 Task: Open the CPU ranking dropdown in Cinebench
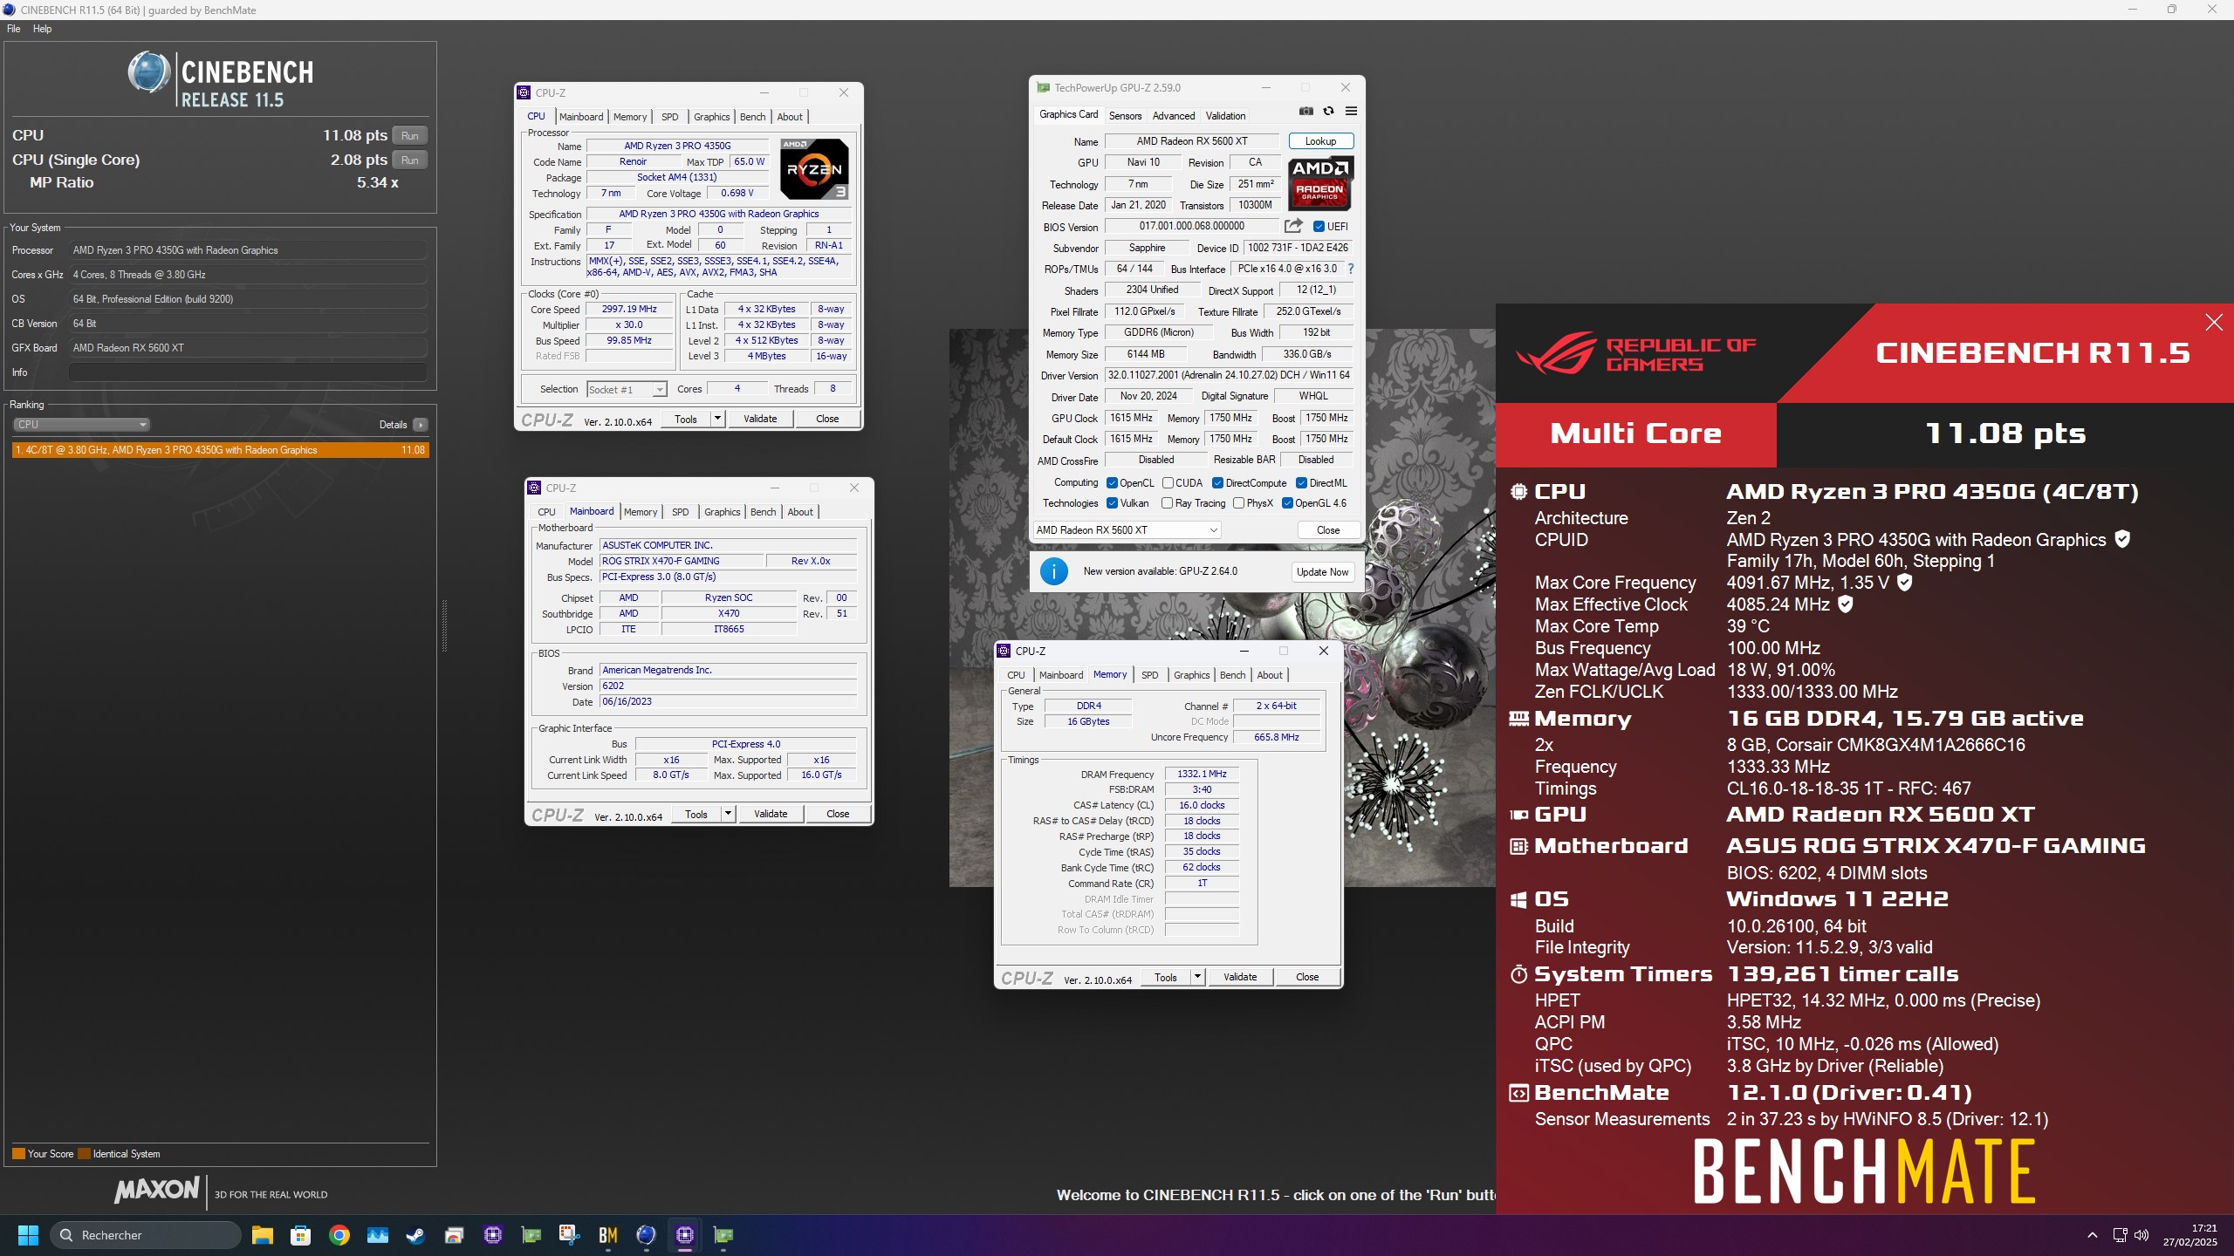tap(82, 425)
